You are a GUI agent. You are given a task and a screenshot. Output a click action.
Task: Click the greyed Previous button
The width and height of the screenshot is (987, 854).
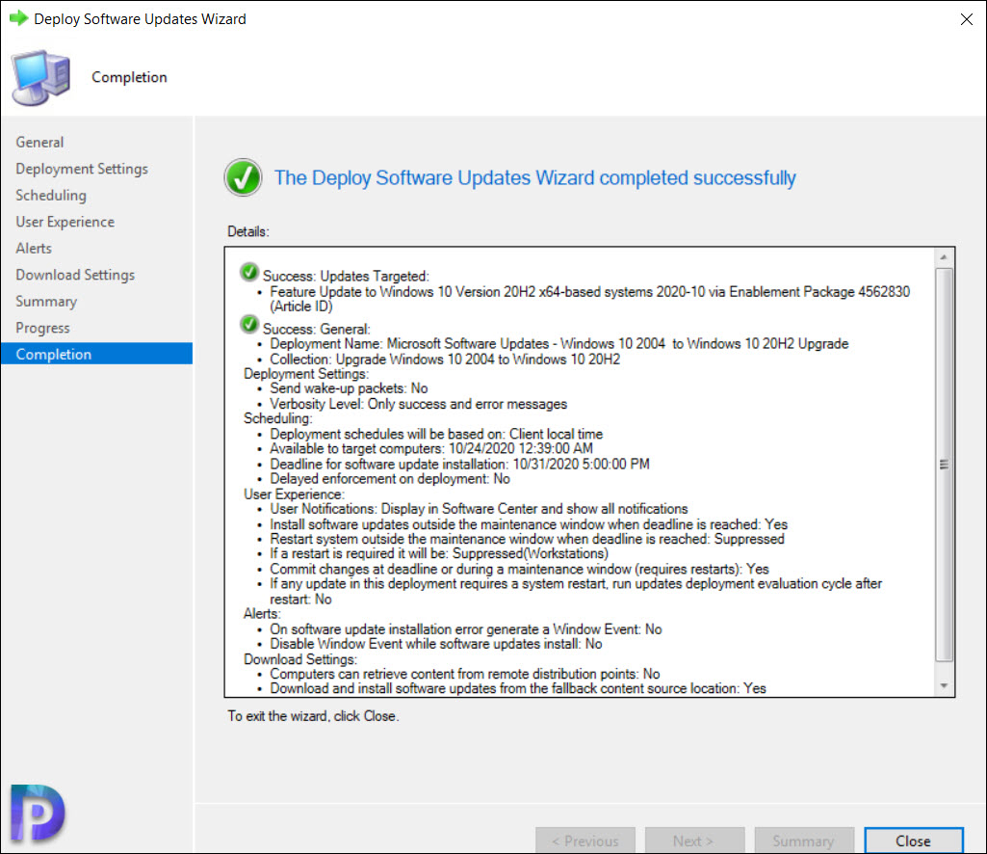[585, 841]
